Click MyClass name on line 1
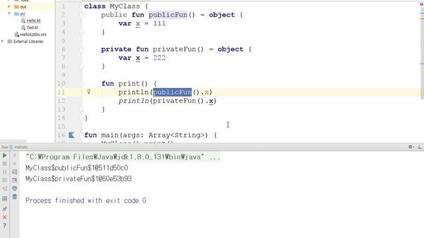The width and height of the screenshot is (424, 238). (x=125, y=6)
